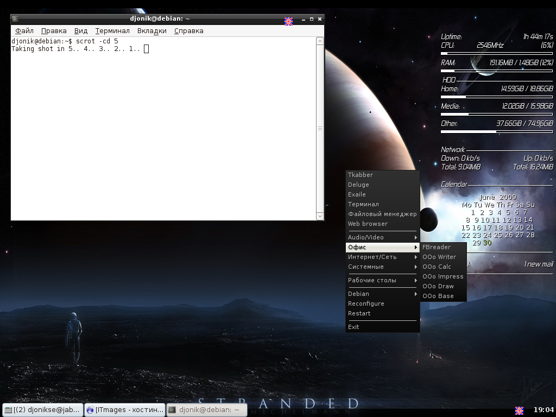Switch to the ITmages browser taskbar entry
Screen dimensions: 556x417
124,410
